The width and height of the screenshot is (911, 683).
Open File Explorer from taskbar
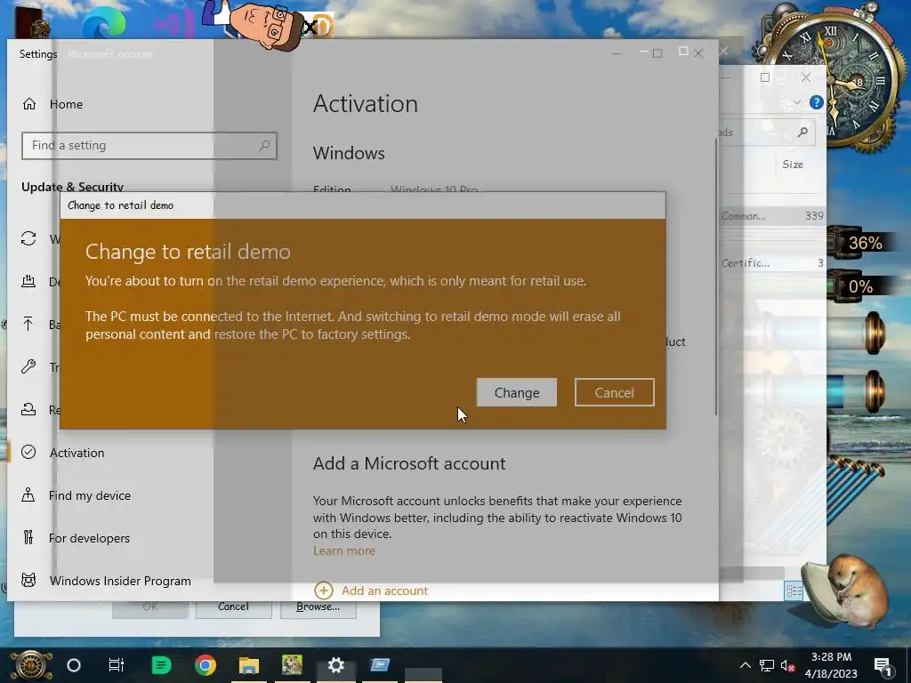[249, 665]
